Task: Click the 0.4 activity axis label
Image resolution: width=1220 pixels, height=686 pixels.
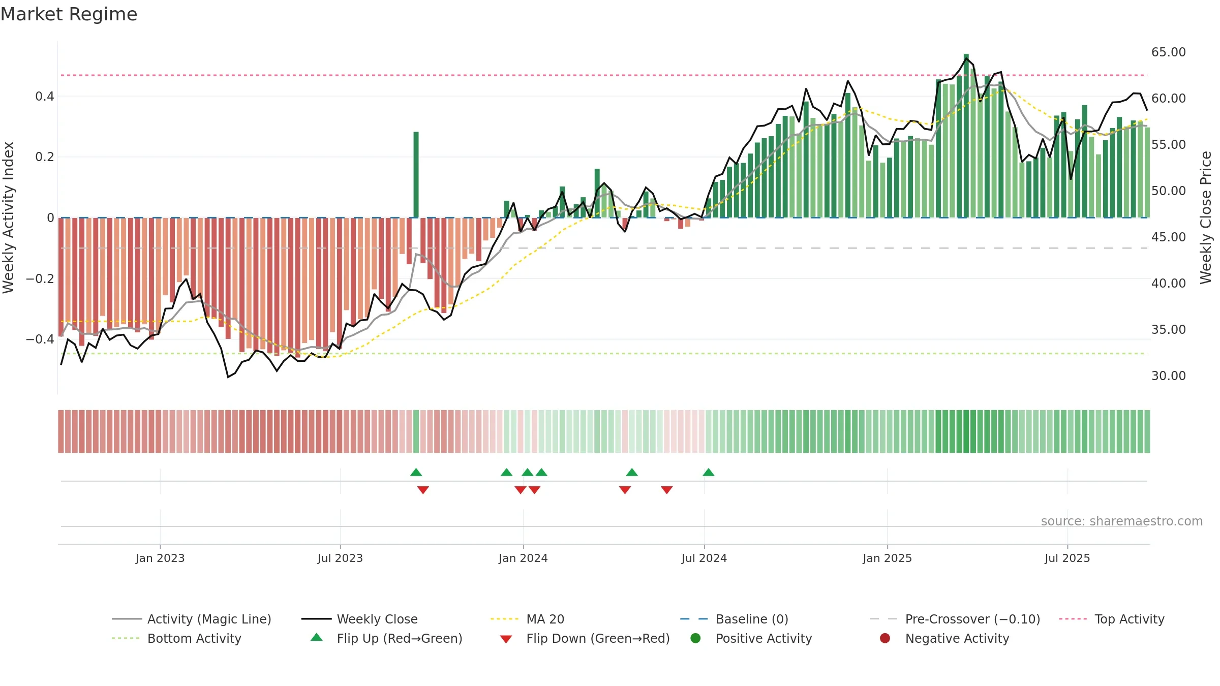Action: pos(44,97)
